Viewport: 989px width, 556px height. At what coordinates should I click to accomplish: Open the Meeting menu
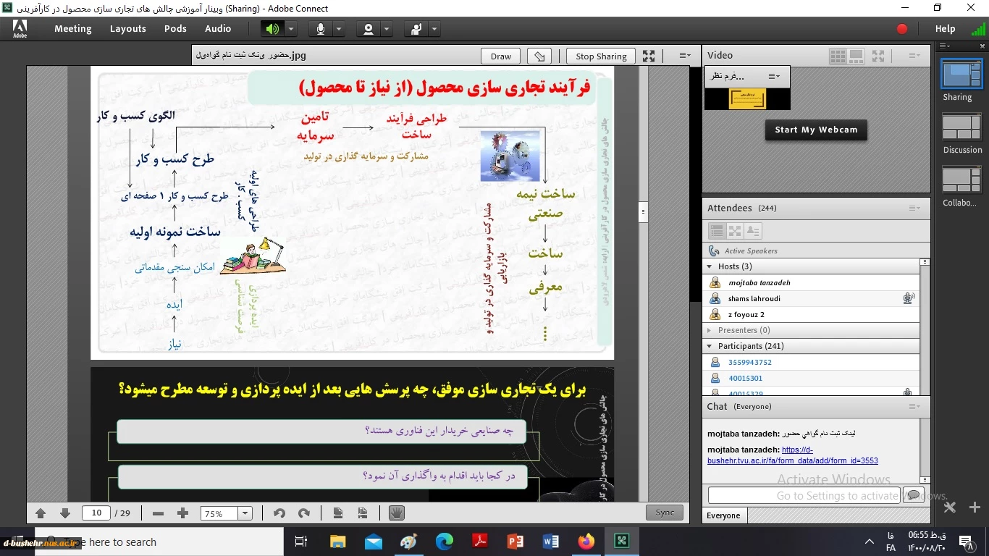coord(73,29)
